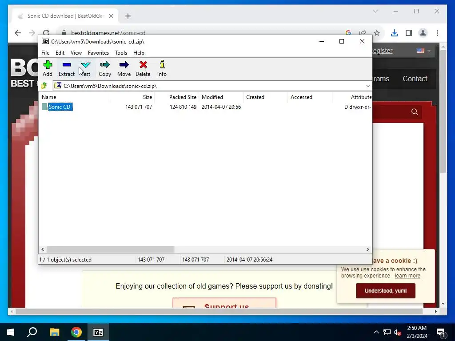
Task: Open Chrome three-dot menu
Action: (x=437, y=33)
